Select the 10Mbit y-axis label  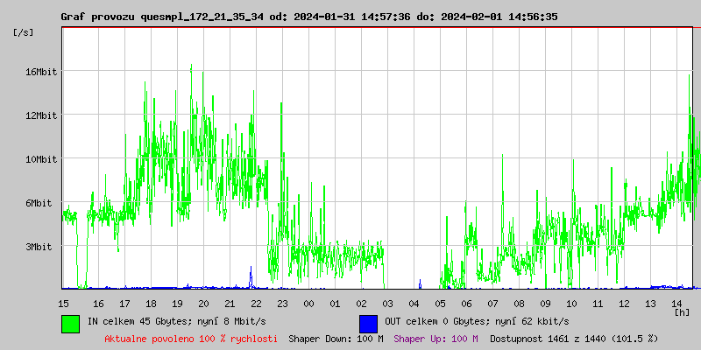point(40,159)
